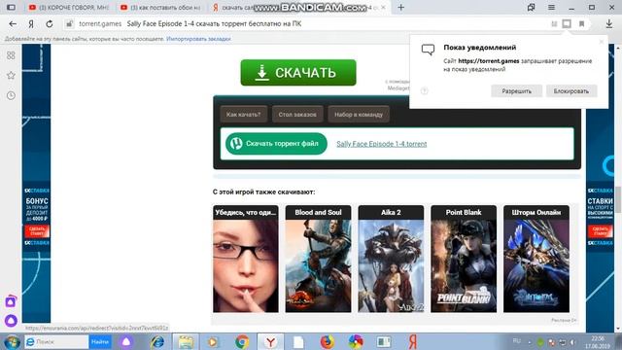The image size is (622, 350).
Task: Open the 'Blood and Soul' game card
Action: tap(318, 259)
